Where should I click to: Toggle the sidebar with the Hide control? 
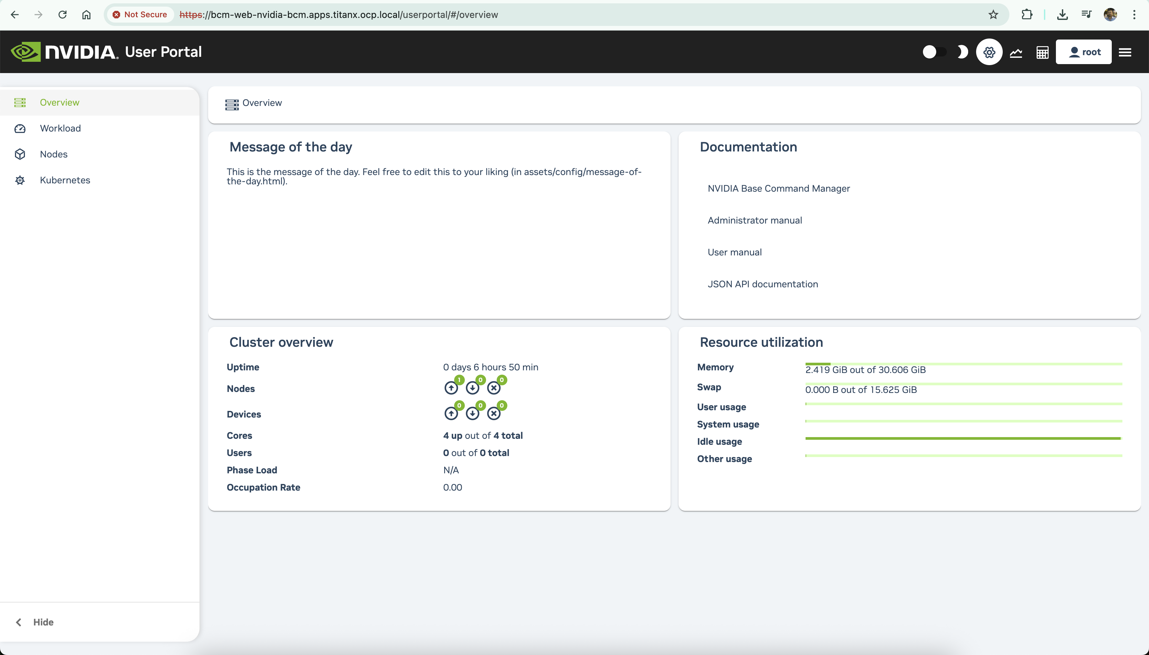coord(35,622)
